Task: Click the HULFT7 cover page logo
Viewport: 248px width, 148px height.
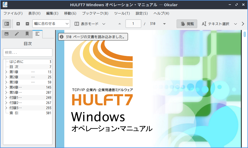Action: tap(102, 100)
